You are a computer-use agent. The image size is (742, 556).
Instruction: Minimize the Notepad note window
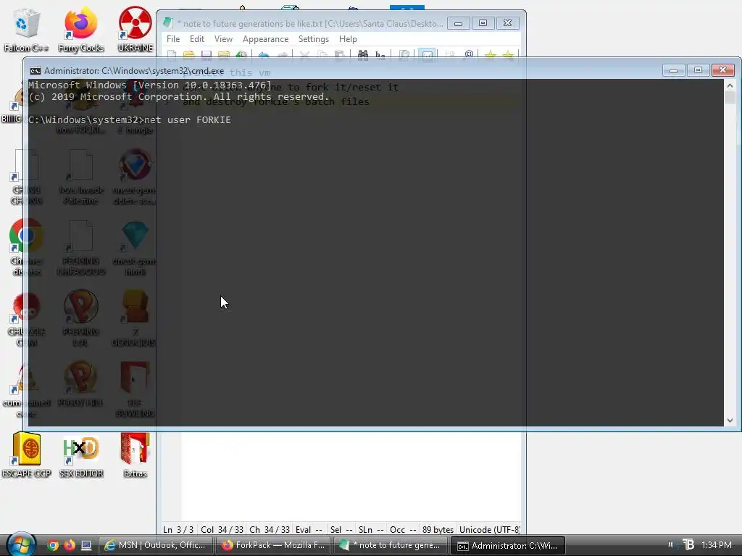click(458, 23)
